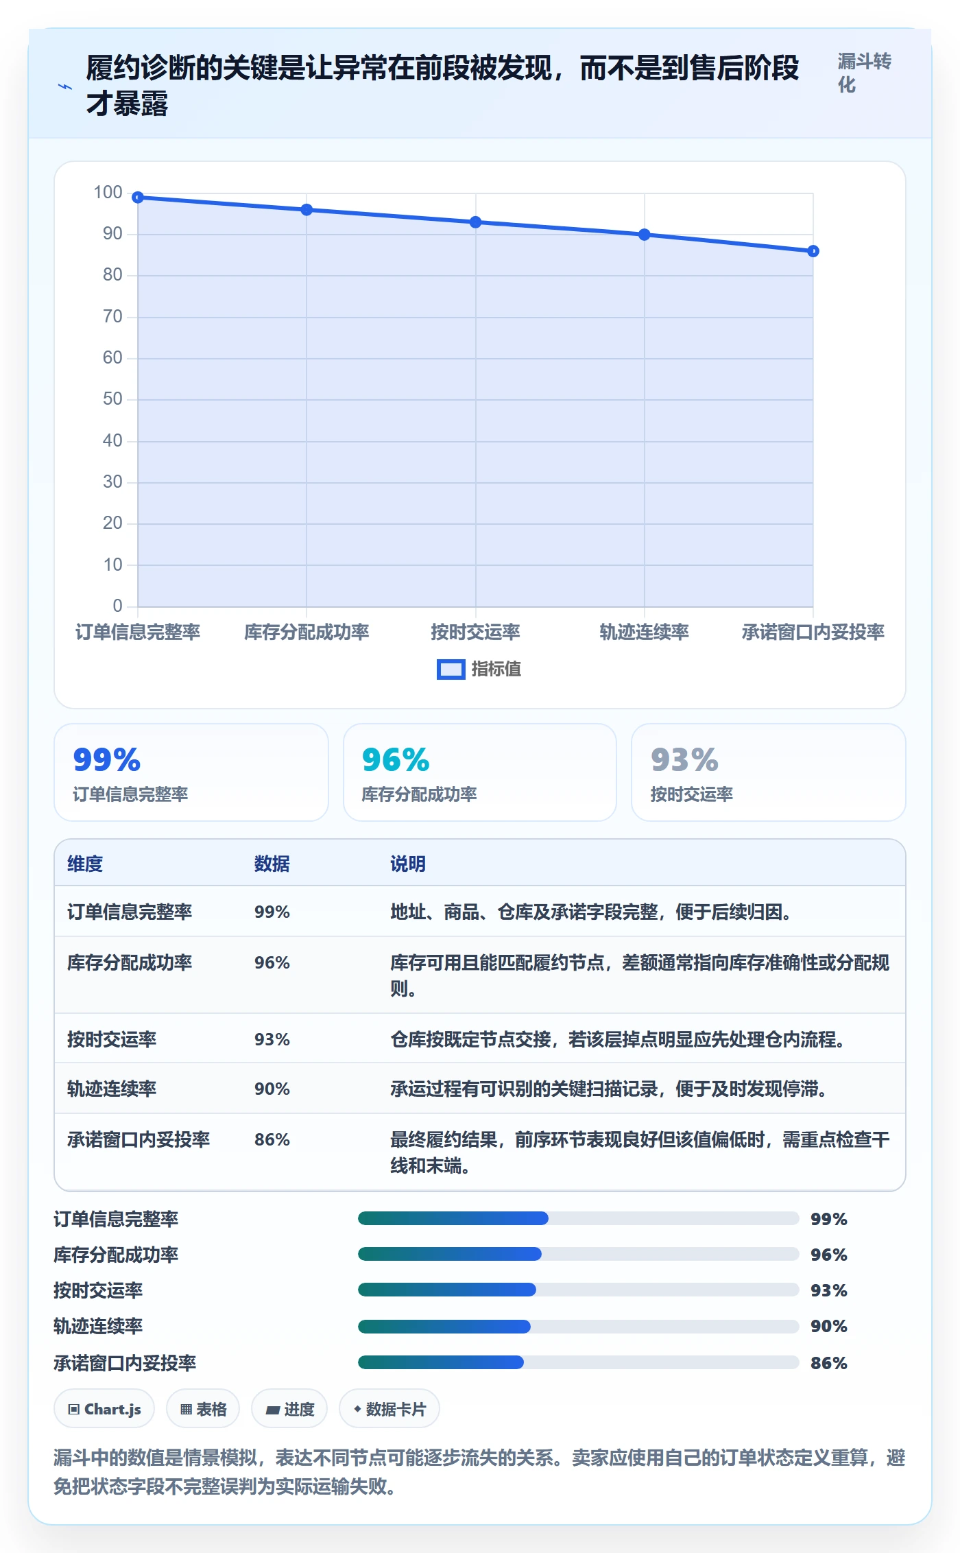This screenshot has width=960, height=1553.
Task: Select the 库存分配成功率 cell in the table
Action: click(130, 962)
